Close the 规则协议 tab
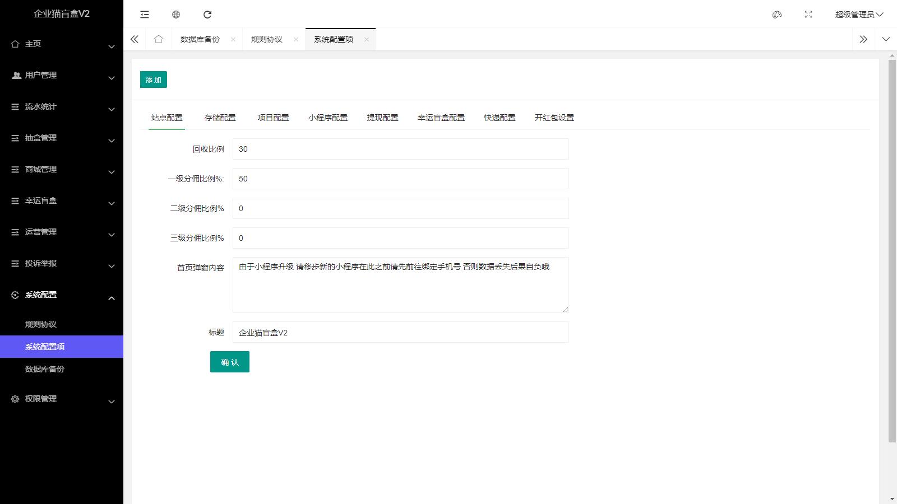 (x=296, y=39)
